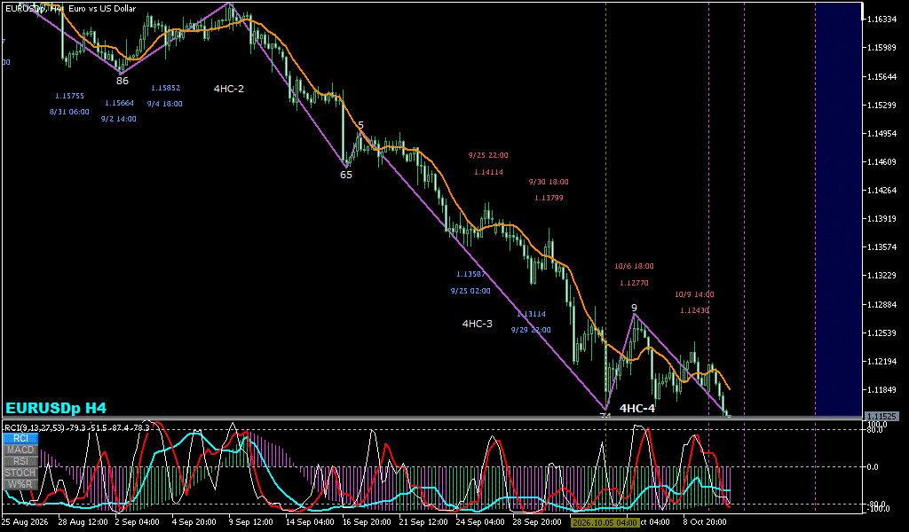Select the 1.15852 price annotation

point(166,88)
